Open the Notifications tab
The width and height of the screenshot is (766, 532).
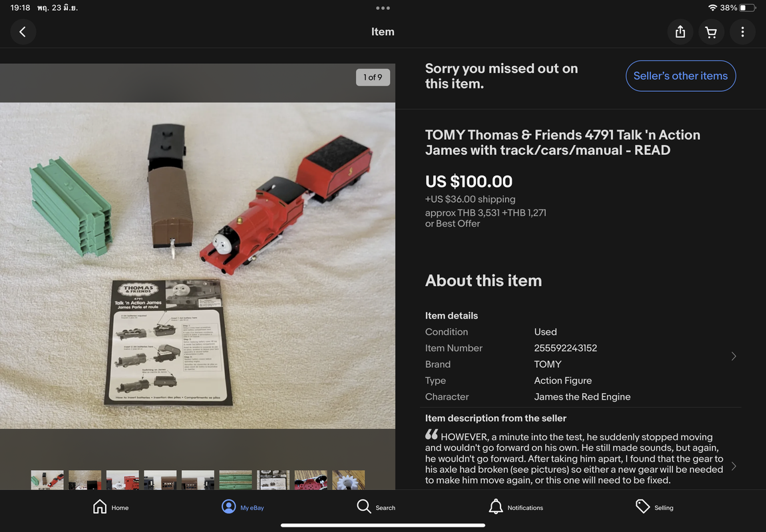(516, 507)
